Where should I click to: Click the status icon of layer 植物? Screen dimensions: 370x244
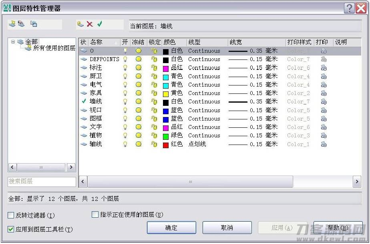[84, 135]
